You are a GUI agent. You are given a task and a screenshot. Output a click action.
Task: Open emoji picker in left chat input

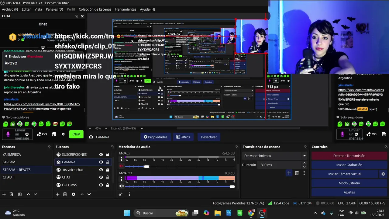[27, 134]
